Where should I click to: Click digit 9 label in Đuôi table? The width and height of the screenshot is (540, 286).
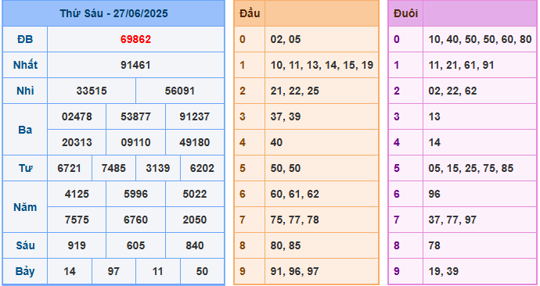click(x=396, y=271)
